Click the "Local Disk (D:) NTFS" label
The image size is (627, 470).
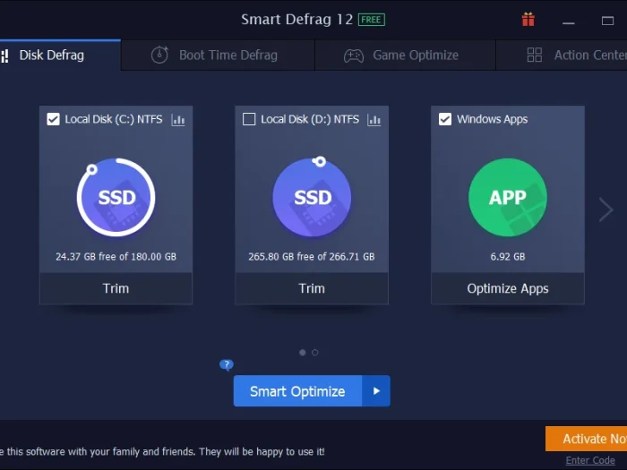[x=310, y=119]
